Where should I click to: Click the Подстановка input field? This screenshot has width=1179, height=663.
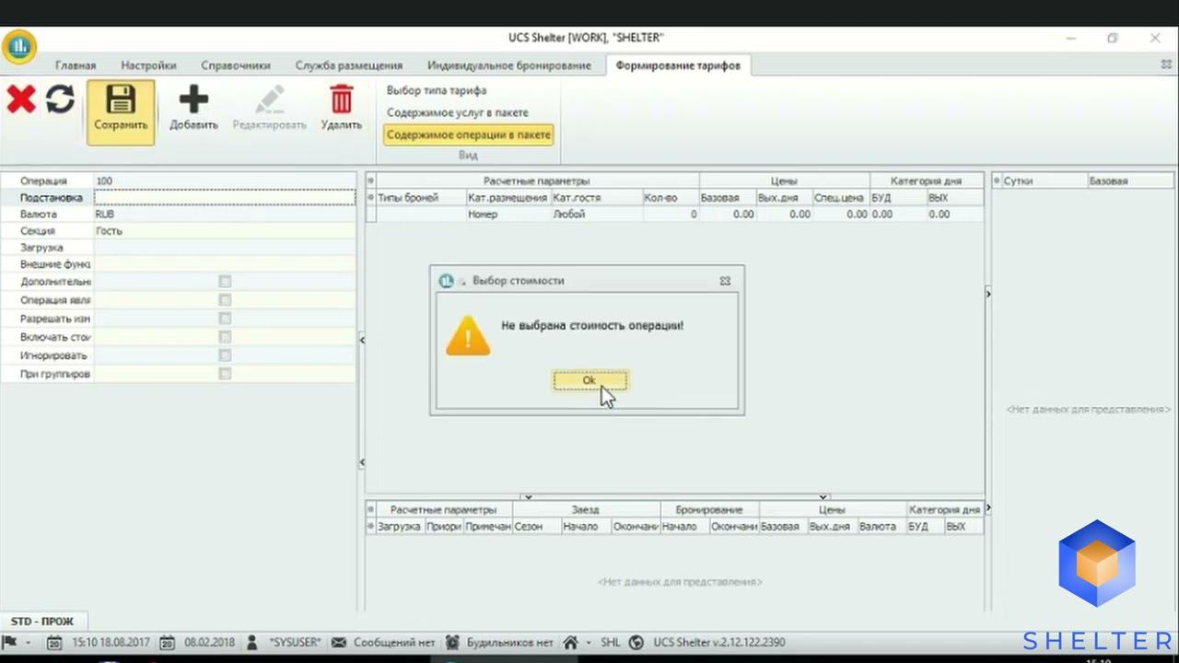[x=225, y=197]
